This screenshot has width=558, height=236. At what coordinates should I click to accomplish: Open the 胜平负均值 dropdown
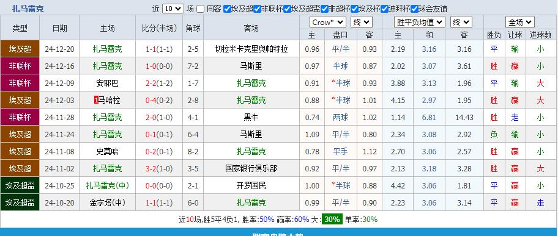click(x=420, y=23)
